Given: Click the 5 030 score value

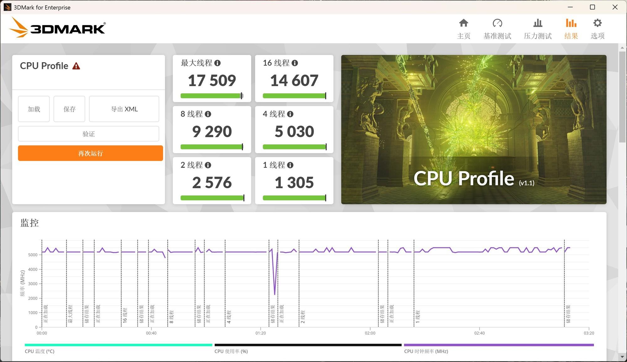Looking at the screenshot, I should coord(294,132).
